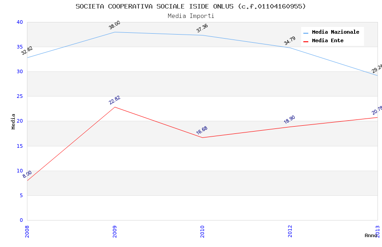The width and height of the screenshot is (382, 247).
Task: Click the 8.00 Media Ente data label
Action: coord(27,174)
